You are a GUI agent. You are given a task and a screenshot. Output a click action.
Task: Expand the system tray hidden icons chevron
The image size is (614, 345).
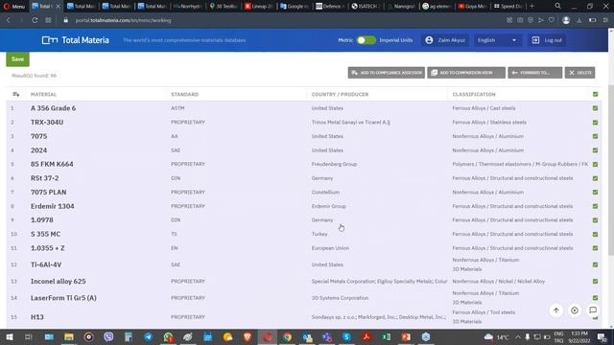[518, 336]
